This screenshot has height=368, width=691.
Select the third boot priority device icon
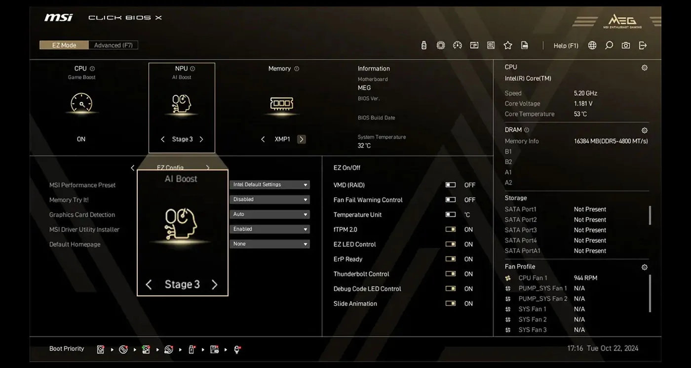(146, 349)
